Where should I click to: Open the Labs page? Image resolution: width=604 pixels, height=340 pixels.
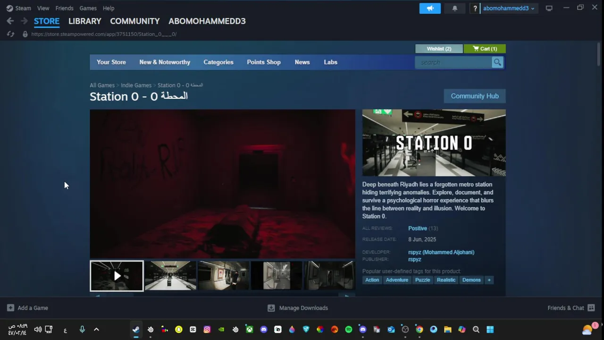(x=331, y=62)
